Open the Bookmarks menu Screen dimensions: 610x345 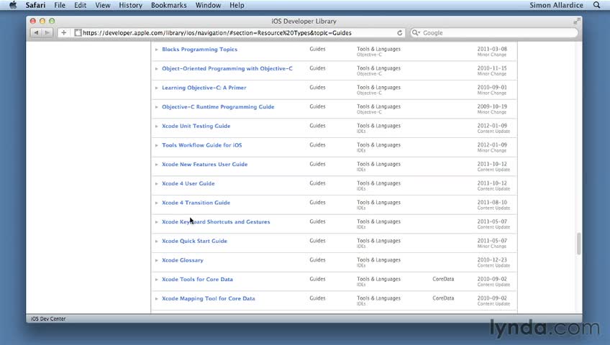[x=169, y=5]
